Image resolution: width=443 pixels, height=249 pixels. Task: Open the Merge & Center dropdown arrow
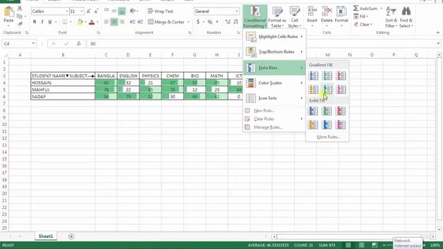tap(188, 21)
